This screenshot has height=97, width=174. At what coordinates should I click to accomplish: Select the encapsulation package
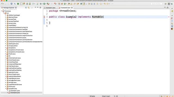click(x=13, y=46)
